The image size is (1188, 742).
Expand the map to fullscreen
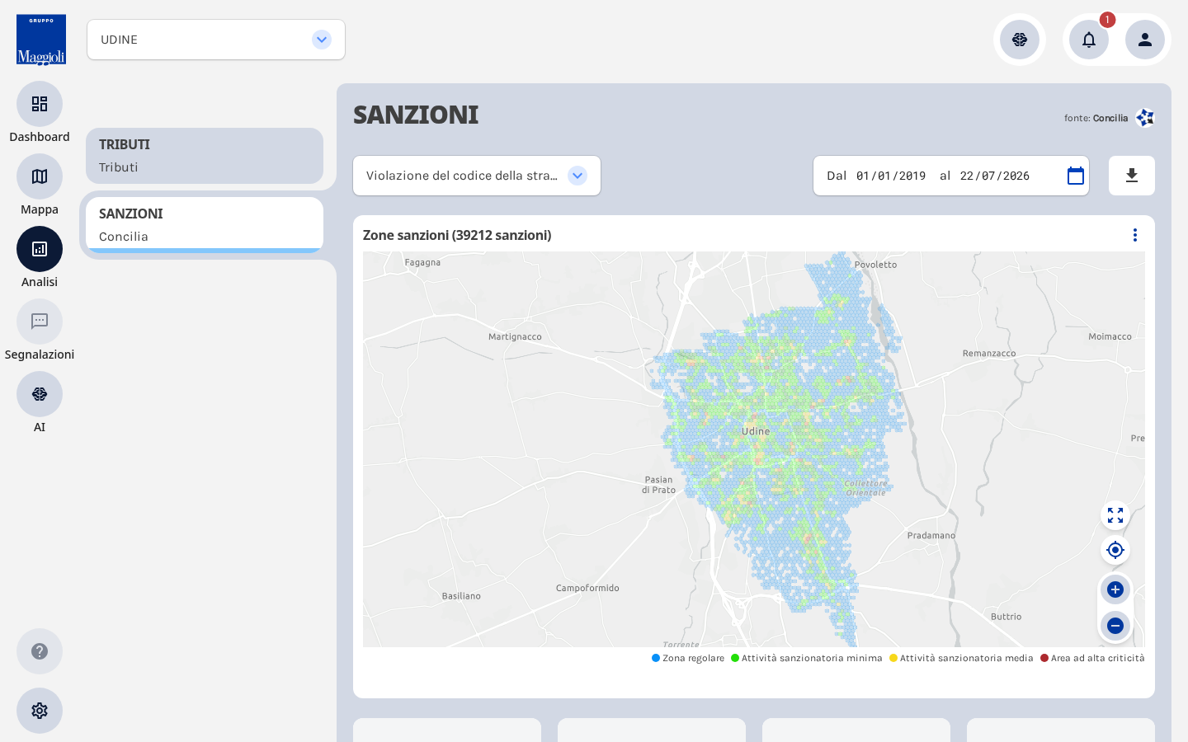tap(1115, 515)
